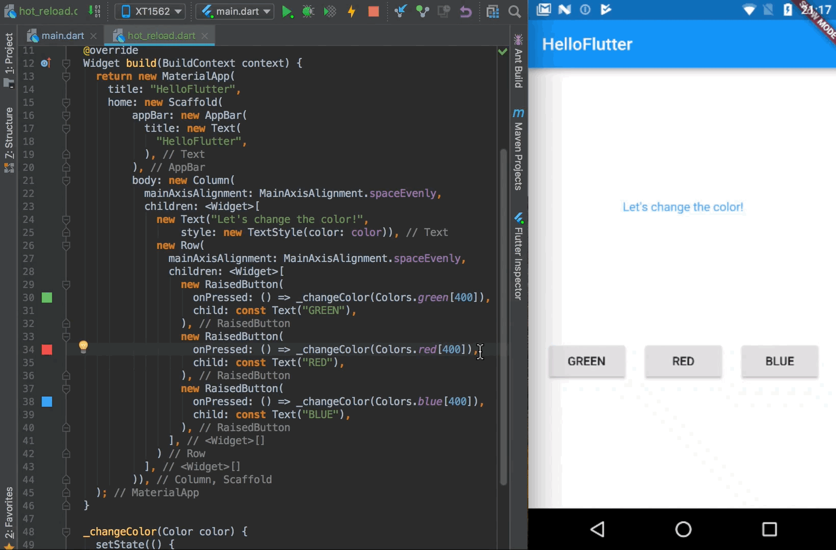Image resolution: width=836 pixels, height=550 pixels.
Task: Click the blue color swatch in the gutter on line 38
Action: (x=47, y=401)
